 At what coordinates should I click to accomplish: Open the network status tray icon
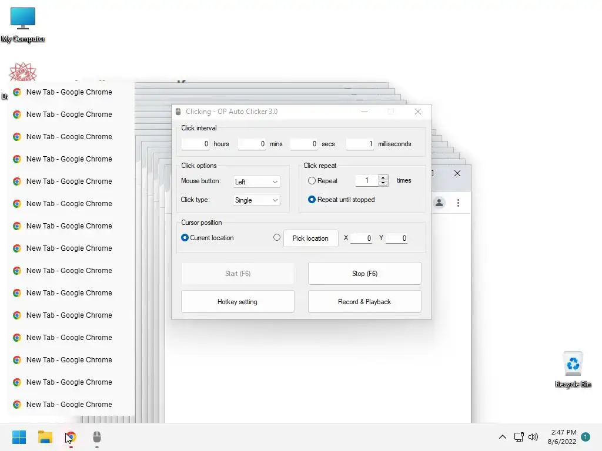pyautogui.click(x=519, y=437)
